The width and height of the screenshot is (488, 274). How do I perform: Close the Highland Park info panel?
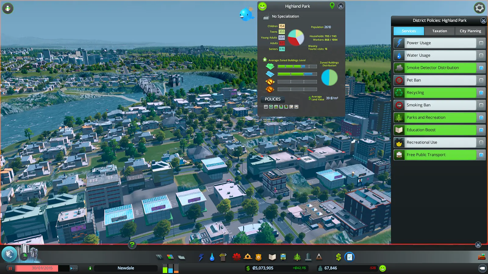coord(341,6)
